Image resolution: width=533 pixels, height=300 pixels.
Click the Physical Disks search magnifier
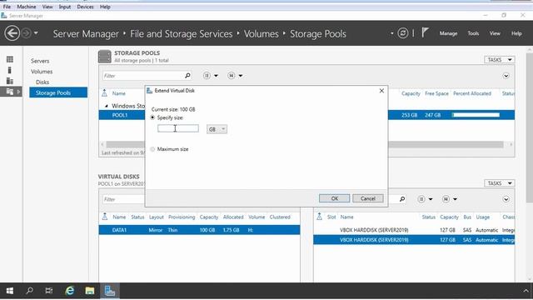pos(402,199)
